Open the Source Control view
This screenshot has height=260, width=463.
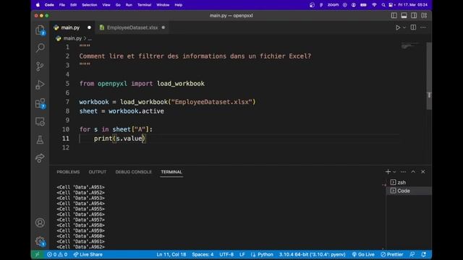click(40, 66)
